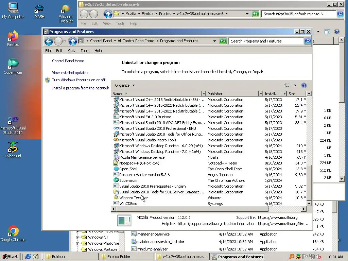Viewport: 348px width, 261px height.
Task: Click the horizontal scrollbar of program list
Action: pyautogui.click(x=192, y=209)
